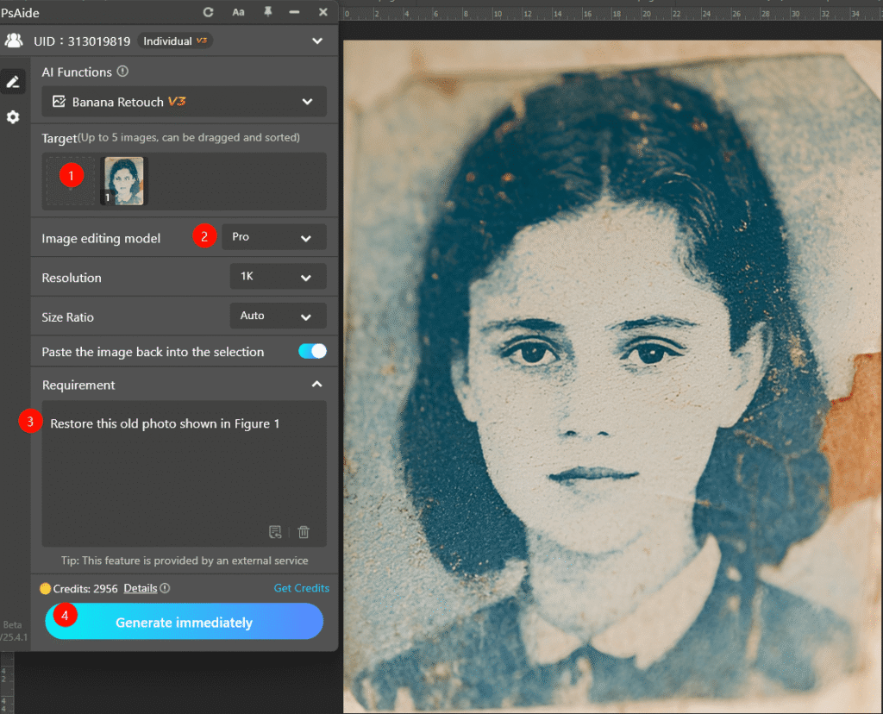The height and width of the screenshot is (714, 883).
Task: Open the prompt history icon beside trash
Action: tap(275, 532)
